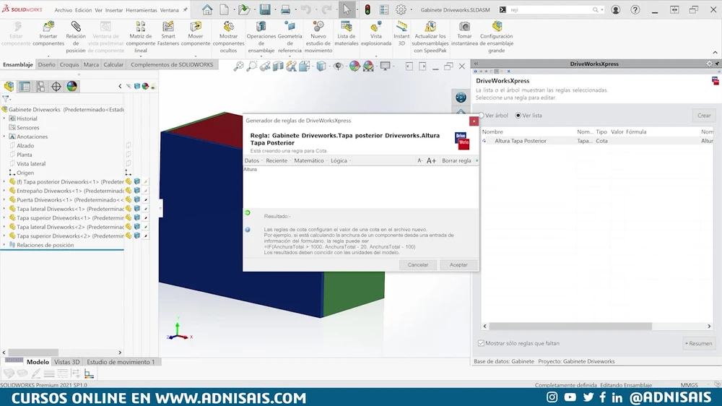
Task: Open the Archivo menu
Action: (63, 10)
